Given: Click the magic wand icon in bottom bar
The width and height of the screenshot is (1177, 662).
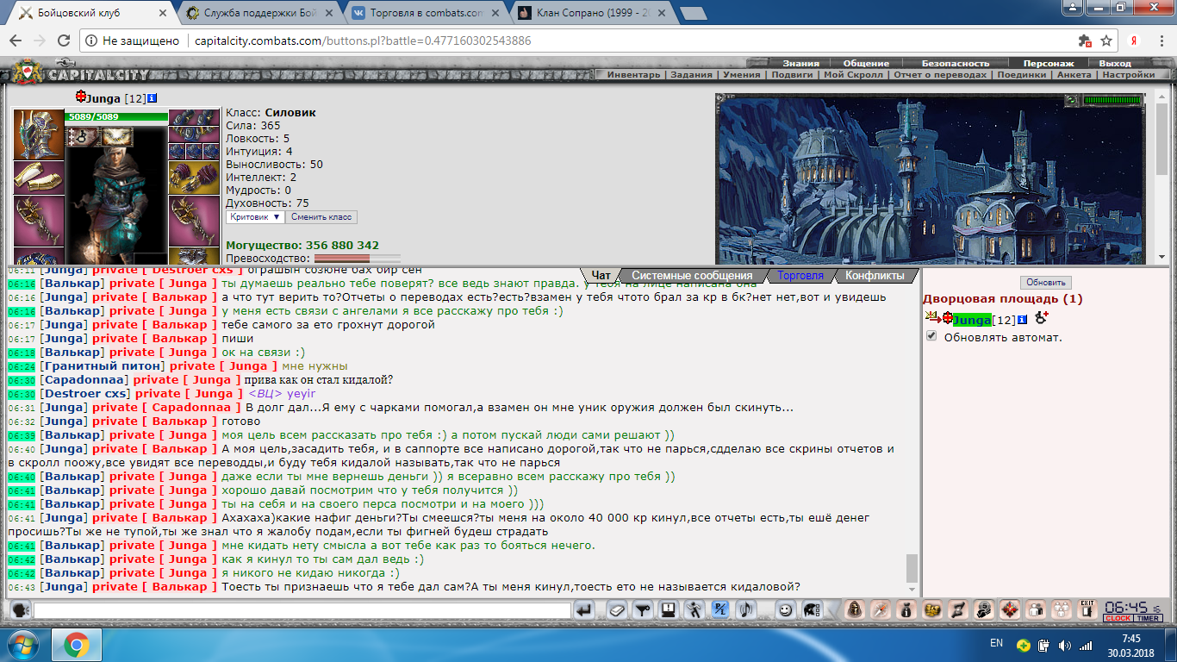Looking at the screenshot, I should click(880, 609).
